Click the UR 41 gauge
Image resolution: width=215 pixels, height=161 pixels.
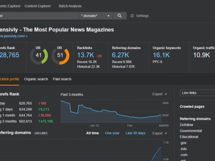[x=39, y=56]
